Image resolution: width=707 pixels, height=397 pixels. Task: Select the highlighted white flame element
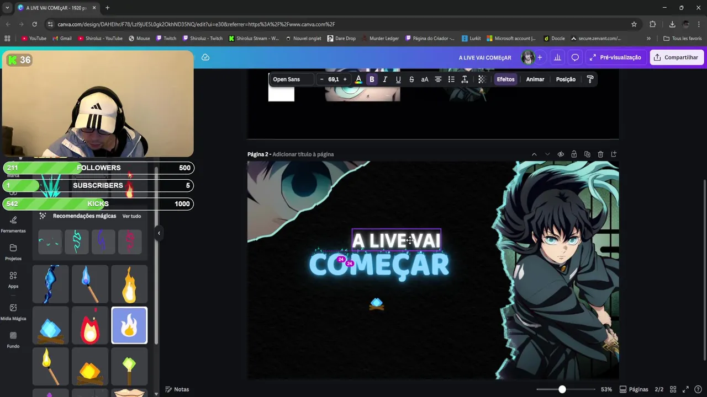point(129,325)
